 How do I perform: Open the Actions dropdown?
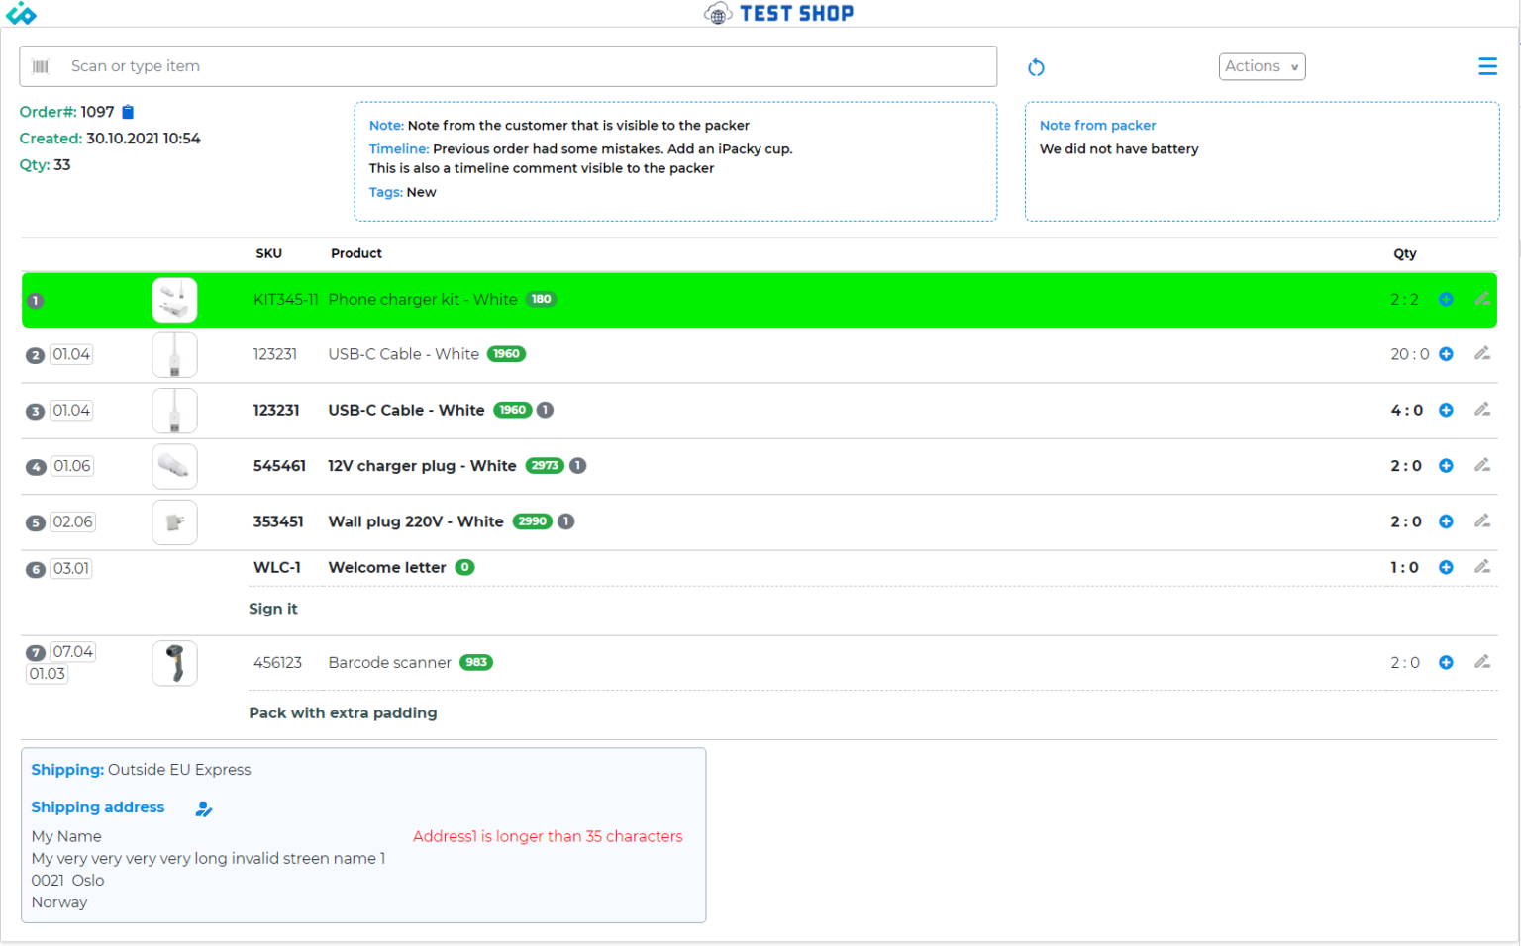click(1261, 66)
